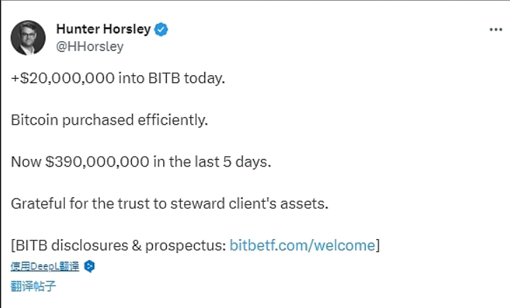Click the DeepL logo icon

point(89,266)
